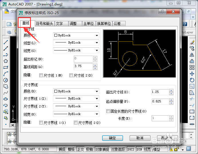Click dialog title bar help question button
The height and width of the screenshot is (154, 198).
point(163,11)
